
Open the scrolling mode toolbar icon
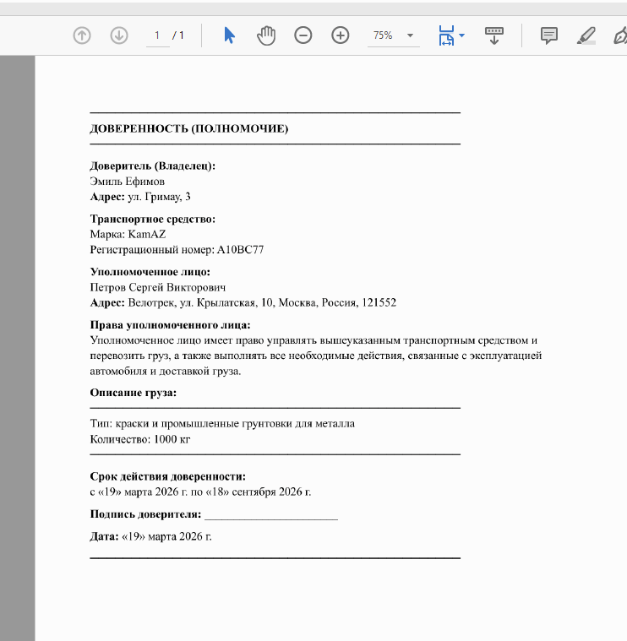click(x=494, y=35)
